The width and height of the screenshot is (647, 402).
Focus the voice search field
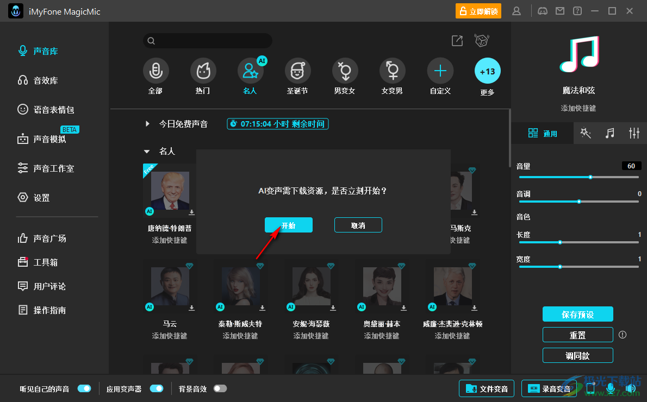pos(208,41)
